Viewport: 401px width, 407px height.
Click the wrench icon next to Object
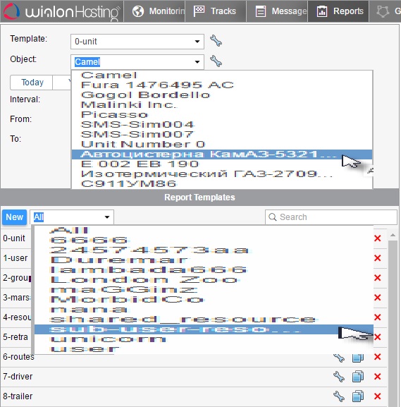coord(216,61)
